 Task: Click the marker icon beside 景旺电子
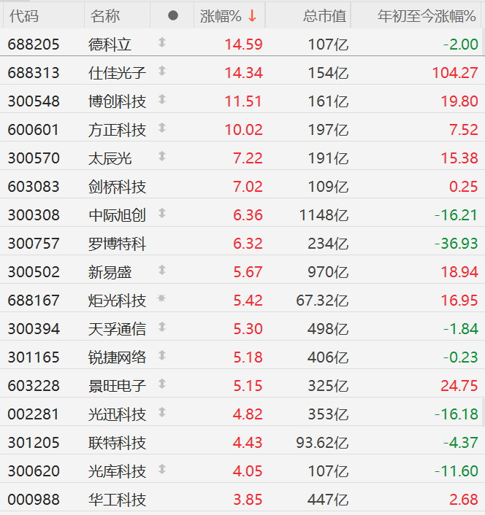(x=161, y=384)
